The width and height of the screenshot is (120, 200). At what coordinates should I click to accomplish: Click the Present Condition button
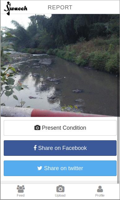[60, 128]
